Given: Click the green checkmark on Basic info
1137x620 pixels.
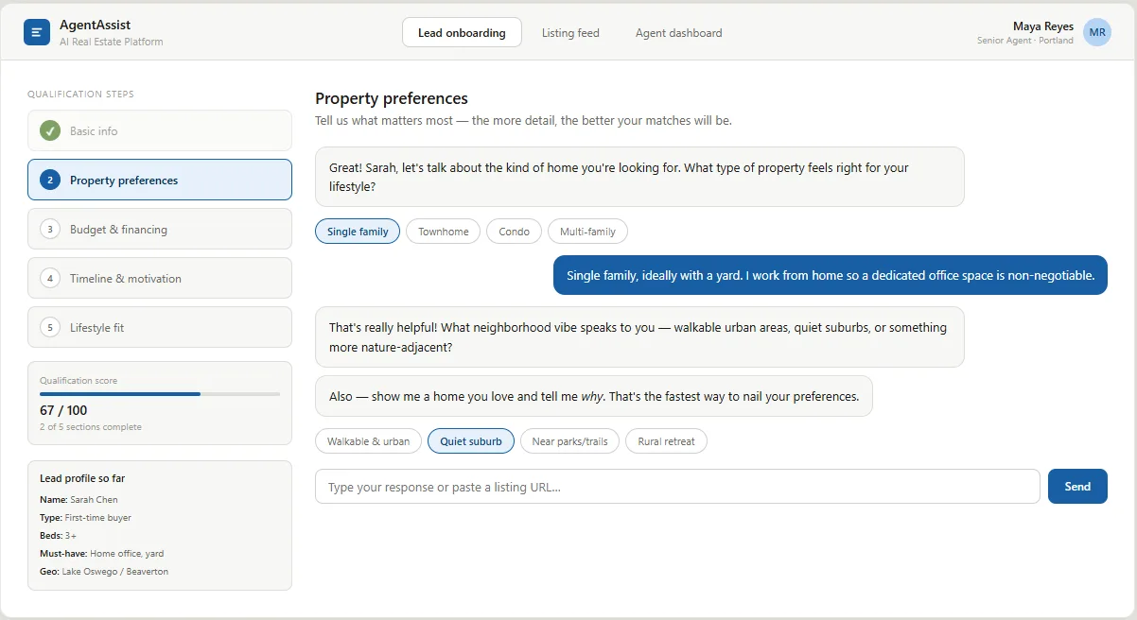Looking at the screenshot, I should (x=50, y=130).
